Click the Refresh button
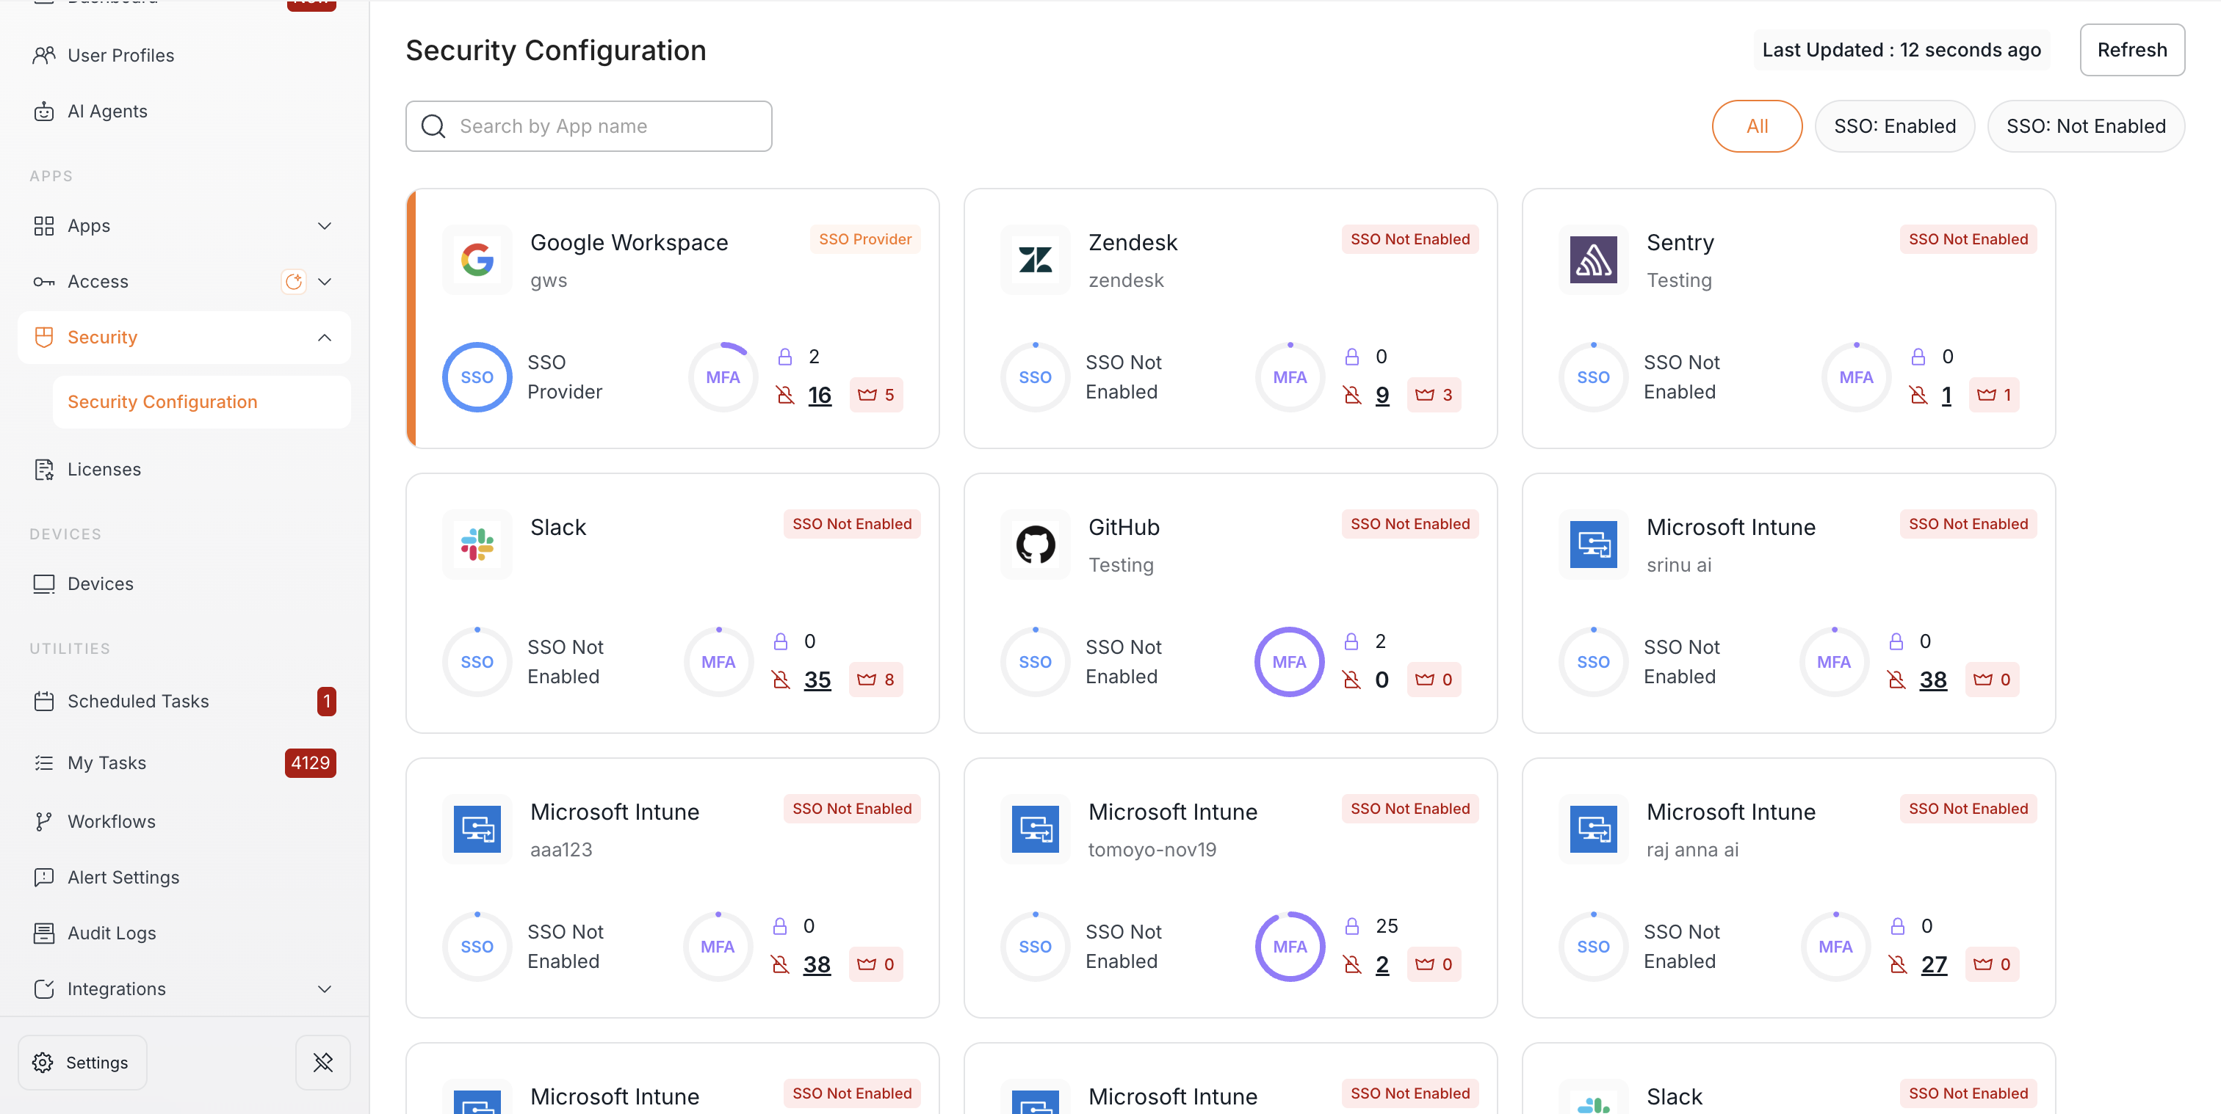This screenshot has height=1114, width=2221. [2131, 50]
